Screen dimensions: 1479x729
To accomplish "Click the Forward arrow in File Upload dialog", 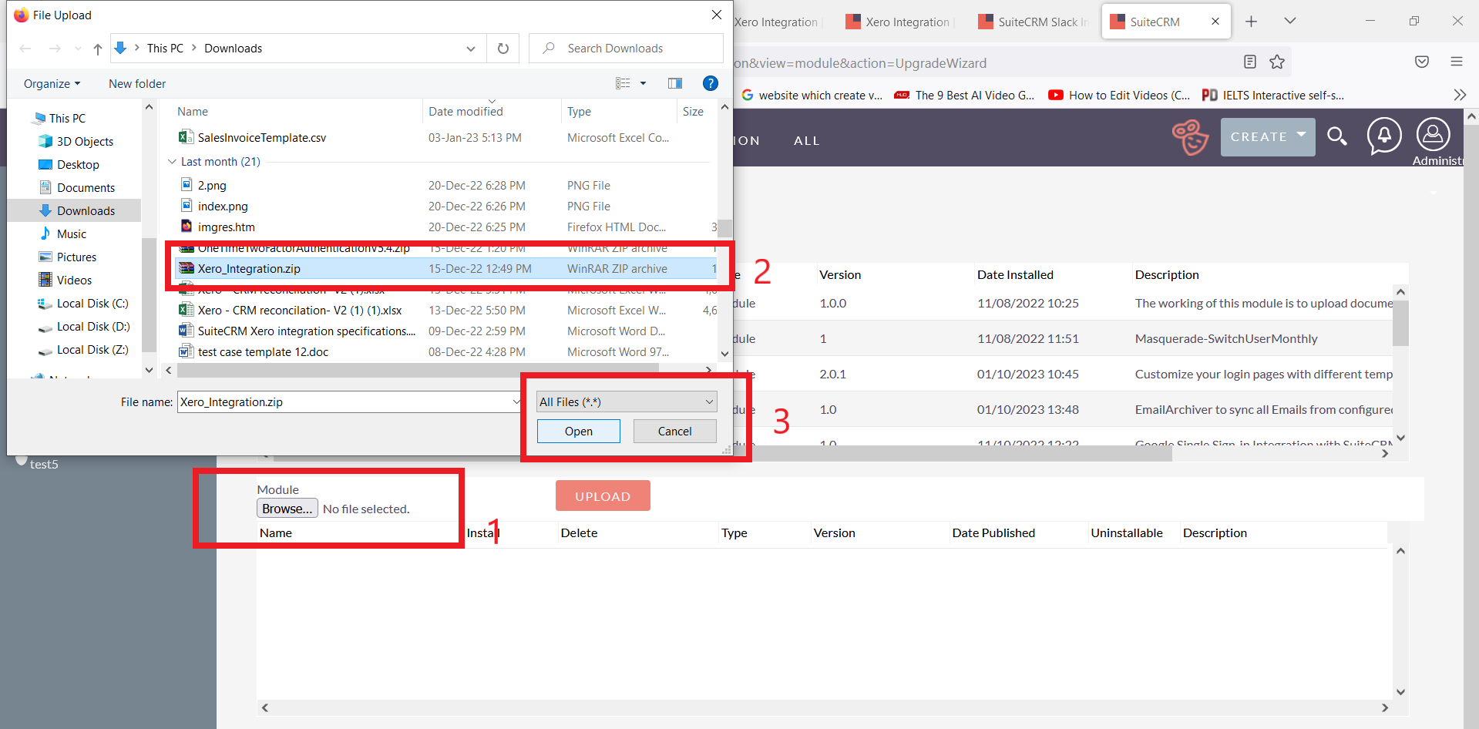I will pos(55,49).
